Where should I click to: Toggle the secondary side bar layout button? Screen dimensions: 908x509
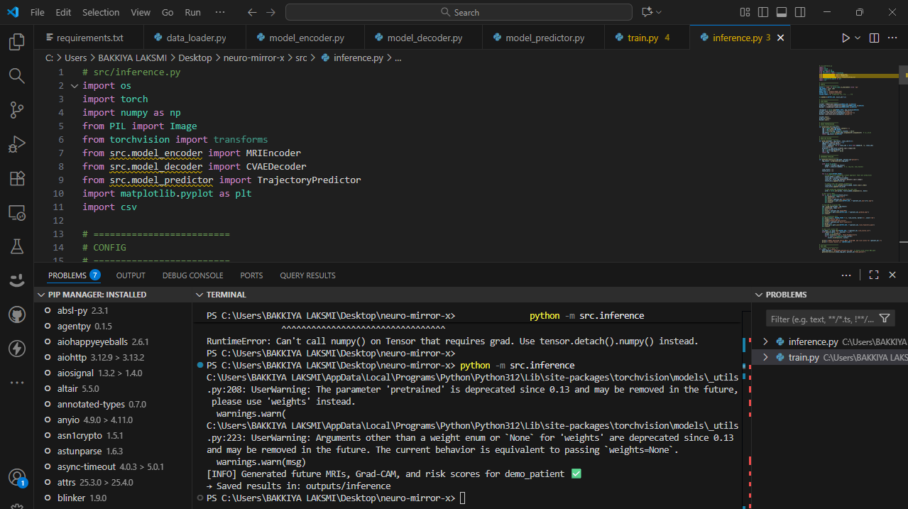click(799, 12)
